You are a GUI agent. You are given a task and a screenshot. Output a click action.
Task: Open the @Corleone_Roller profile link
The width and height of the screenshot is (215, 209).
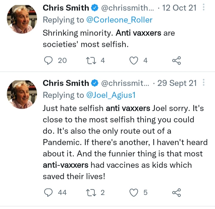(x=119, y=20)
